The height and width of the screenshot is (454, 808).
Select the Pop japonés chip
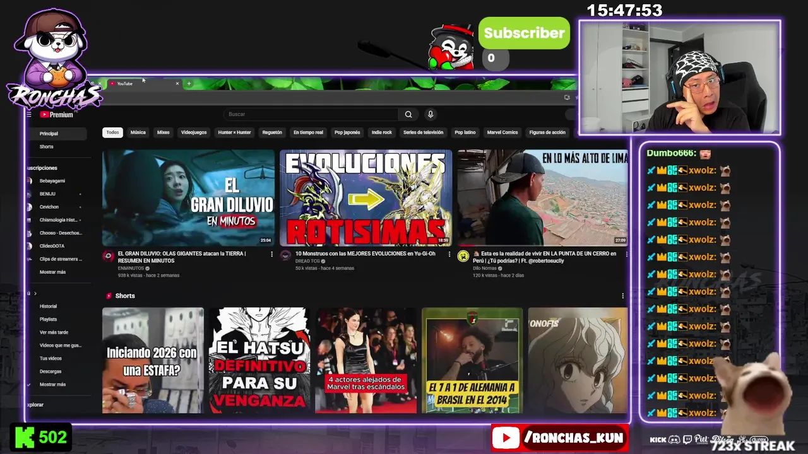pos(347,132)
